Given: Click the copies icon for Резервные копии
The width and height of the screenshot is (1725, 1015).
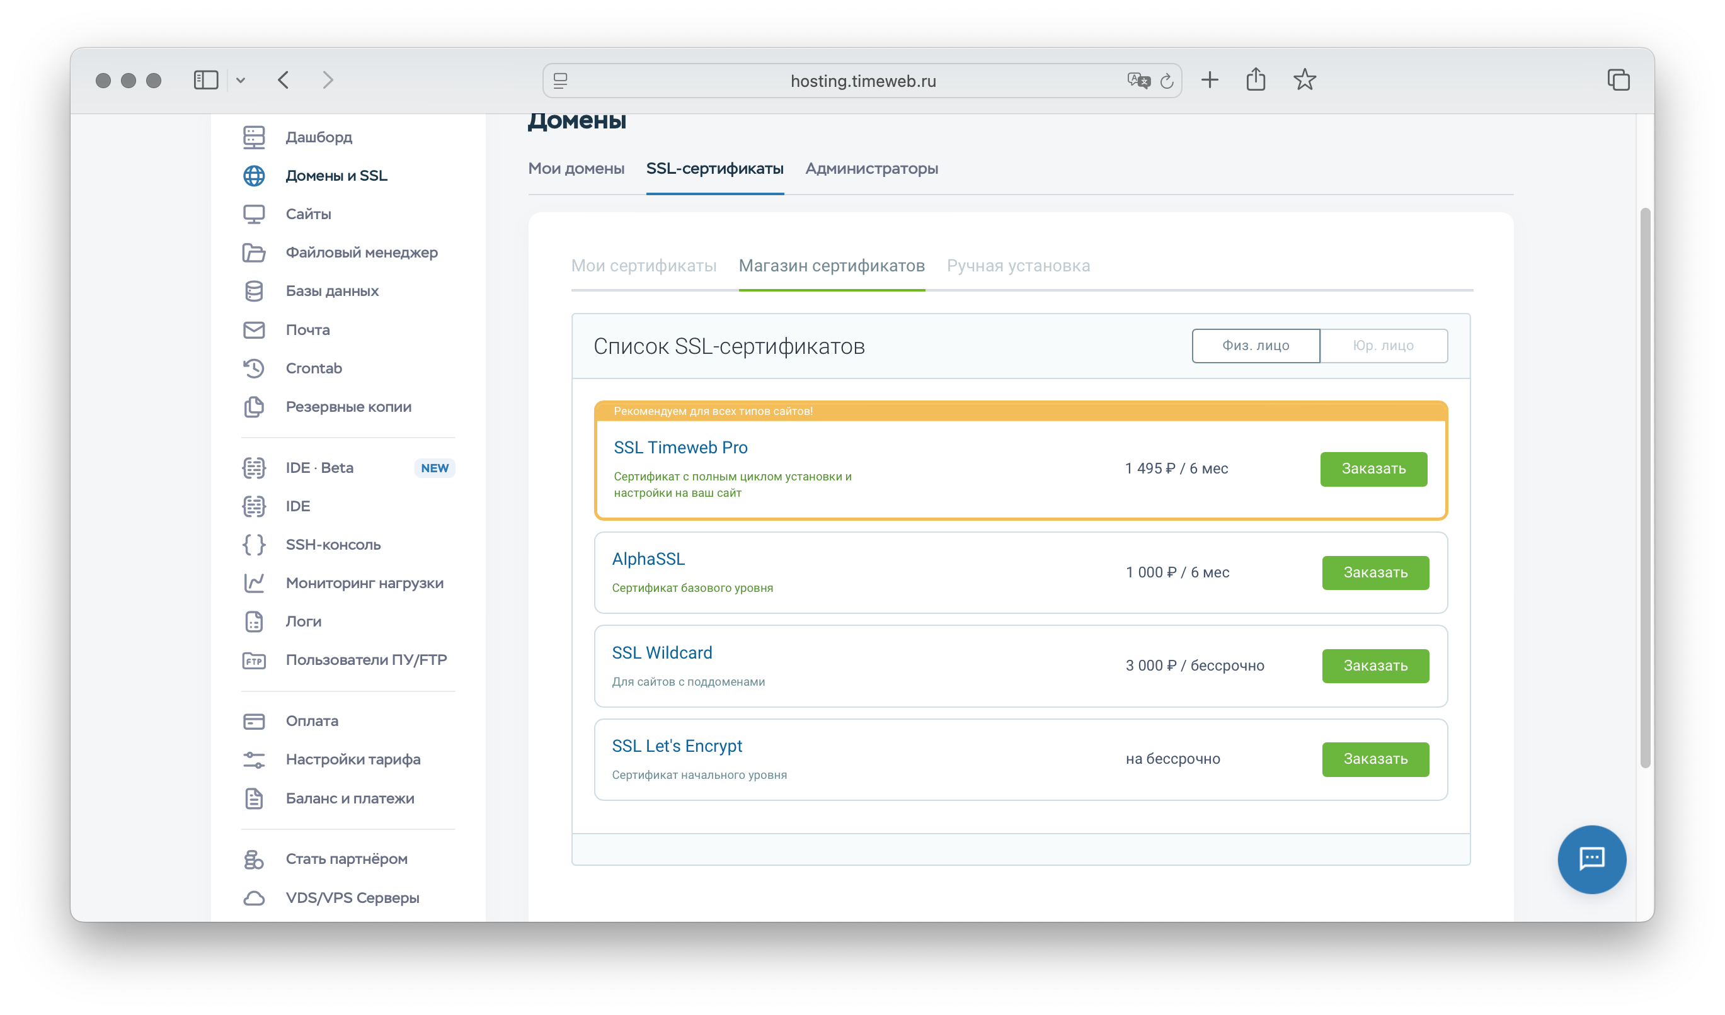Looking at the screenshot, I should 254,406.
